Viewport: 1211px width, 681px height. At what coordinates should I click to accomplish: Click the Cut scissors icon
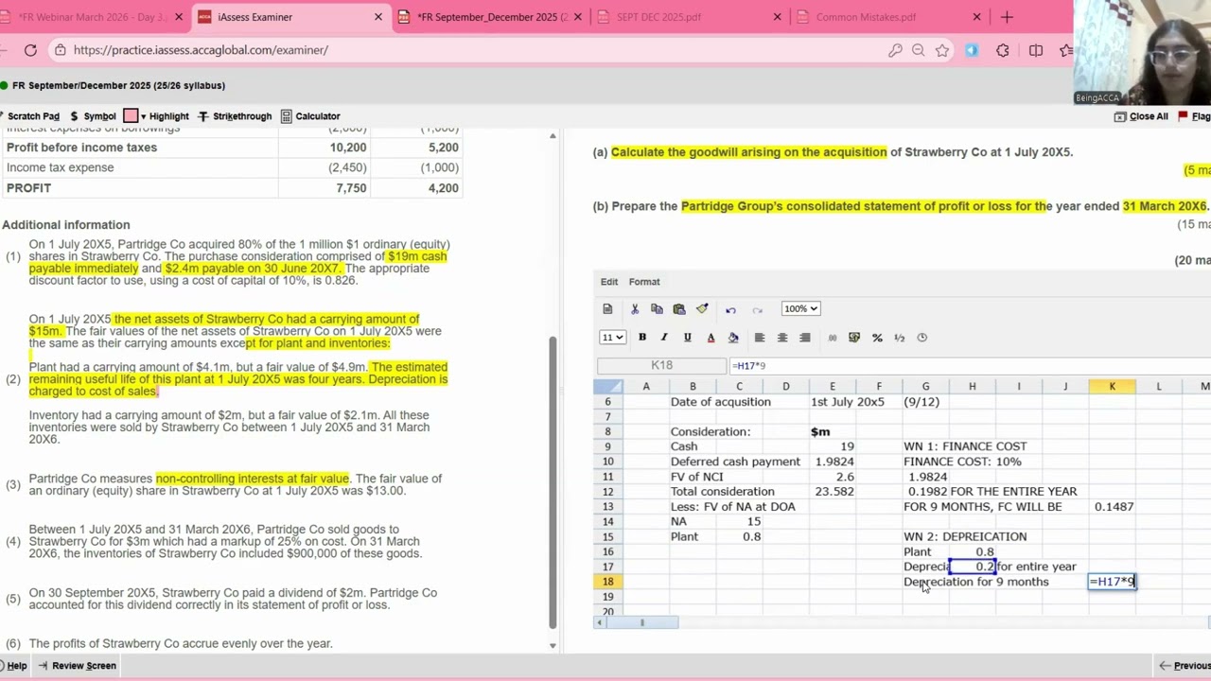(634, 309)
